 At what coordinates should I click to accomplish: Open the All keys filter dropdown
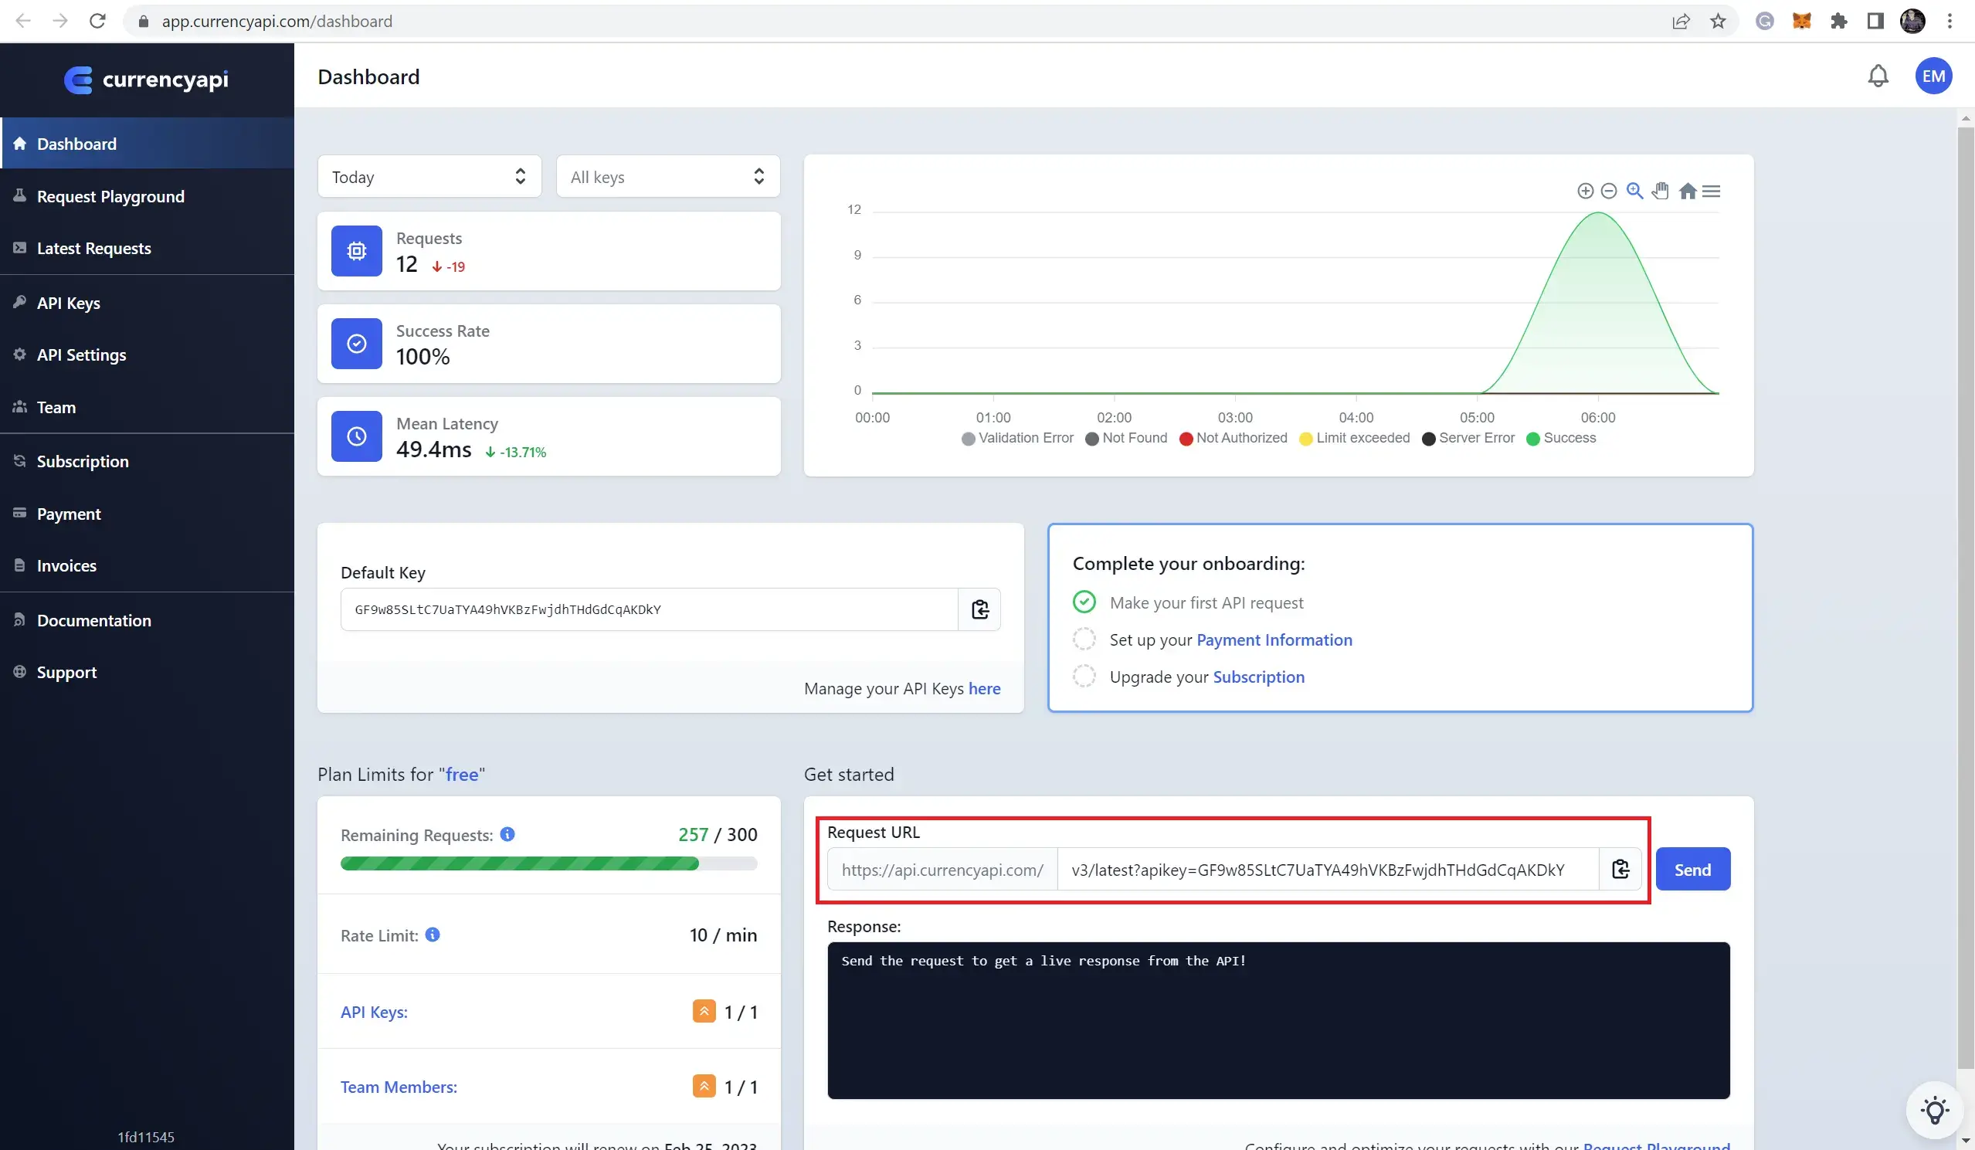pyautogui.click(x=668, y=176)
